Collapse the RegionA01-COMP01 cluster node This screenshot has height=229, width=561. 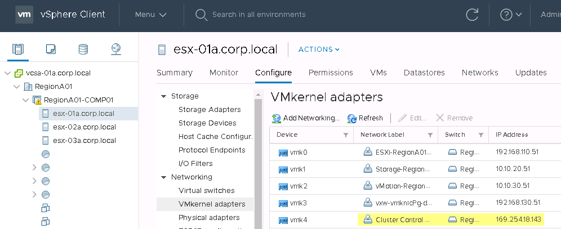tap(26, 100)
